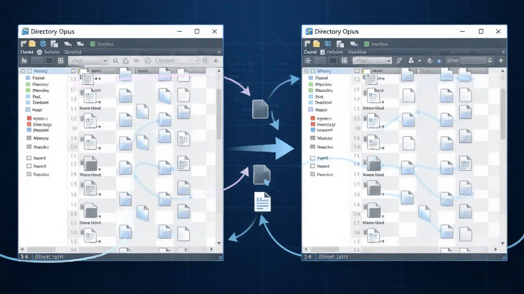The width and height of the screenshot is (524, 294).
Task: Switch to grid view icon in left window
Action: (x=60, y=60)
